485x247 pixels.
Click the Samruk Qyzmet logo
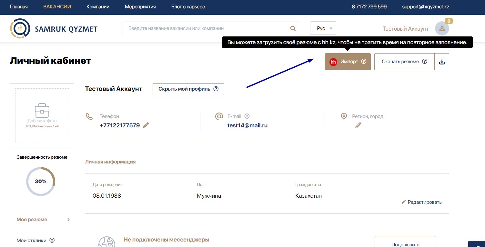(x=54, y=29)
